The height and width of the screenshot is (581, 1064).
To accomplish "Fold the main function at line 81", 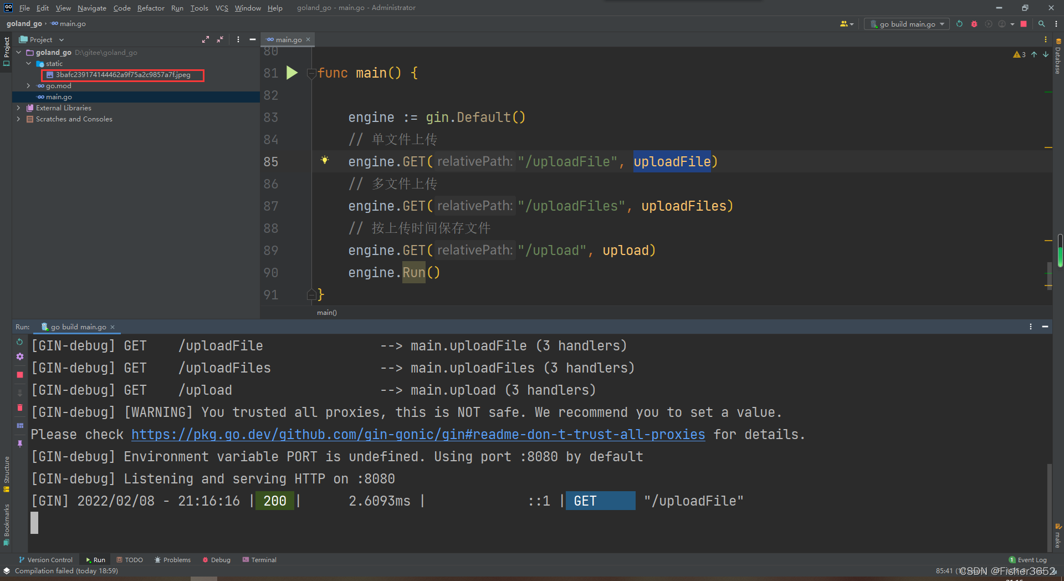I will tap(311, 73).
